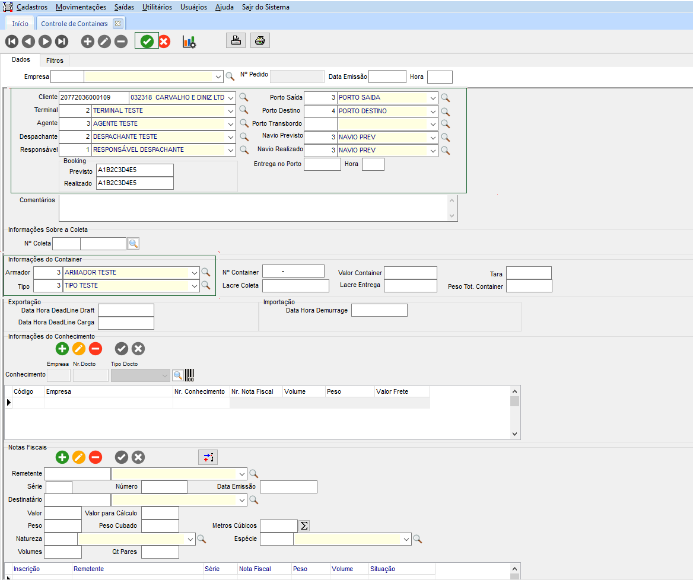Image resolution: width=693 pixels, height=580 pixels.
Task: Add a new container record in the toolbar
Action: click(88, 42)
